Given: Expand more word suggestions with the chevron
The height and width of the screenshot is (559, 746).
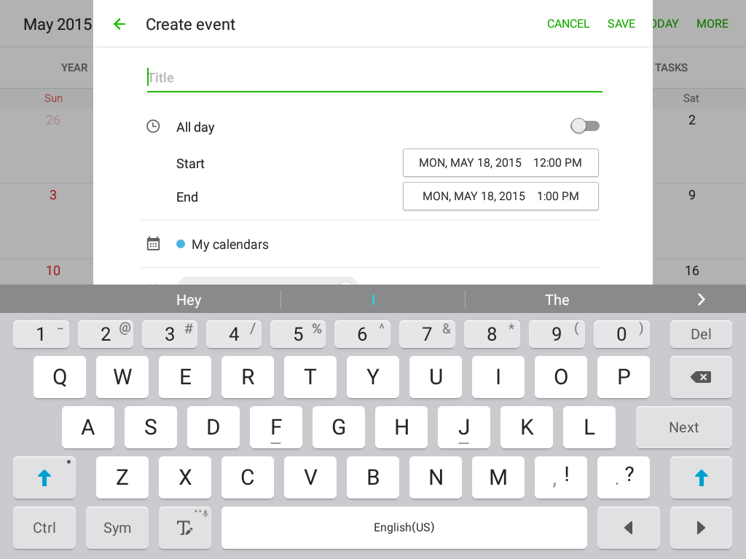Looking at the screenshot, I should click(x=701, y=299).
